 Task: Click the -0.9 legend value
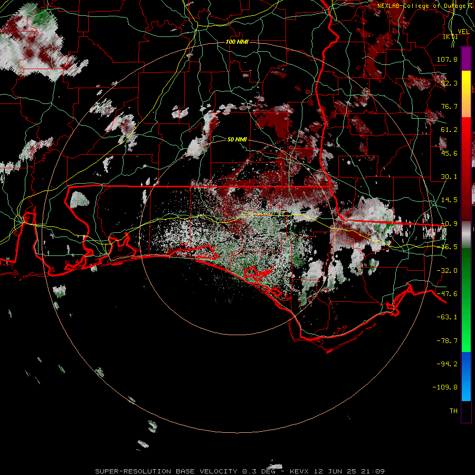tap(449, 224)
